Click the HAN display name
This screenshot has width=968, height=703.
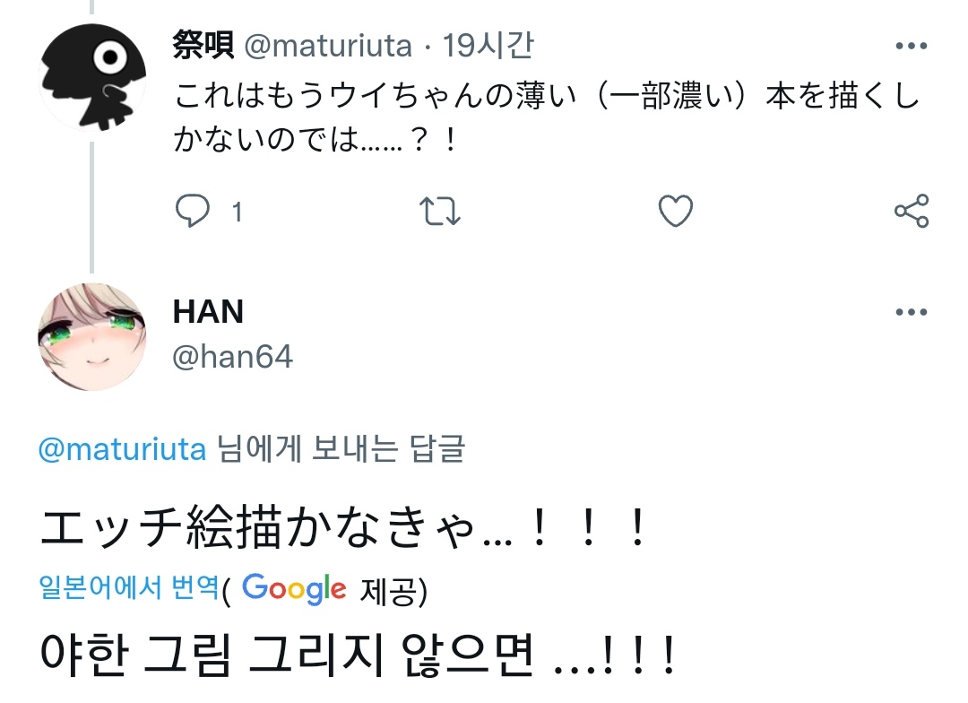point(208,311)
